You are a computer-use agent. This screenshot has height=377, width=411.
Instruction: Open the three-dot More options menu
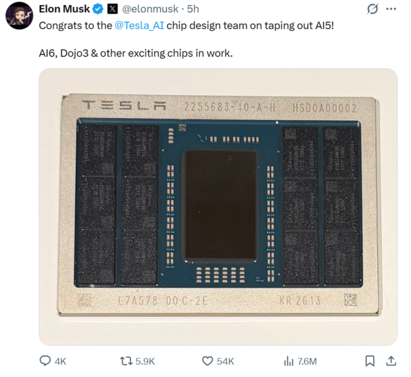click(x=391, y=9)
